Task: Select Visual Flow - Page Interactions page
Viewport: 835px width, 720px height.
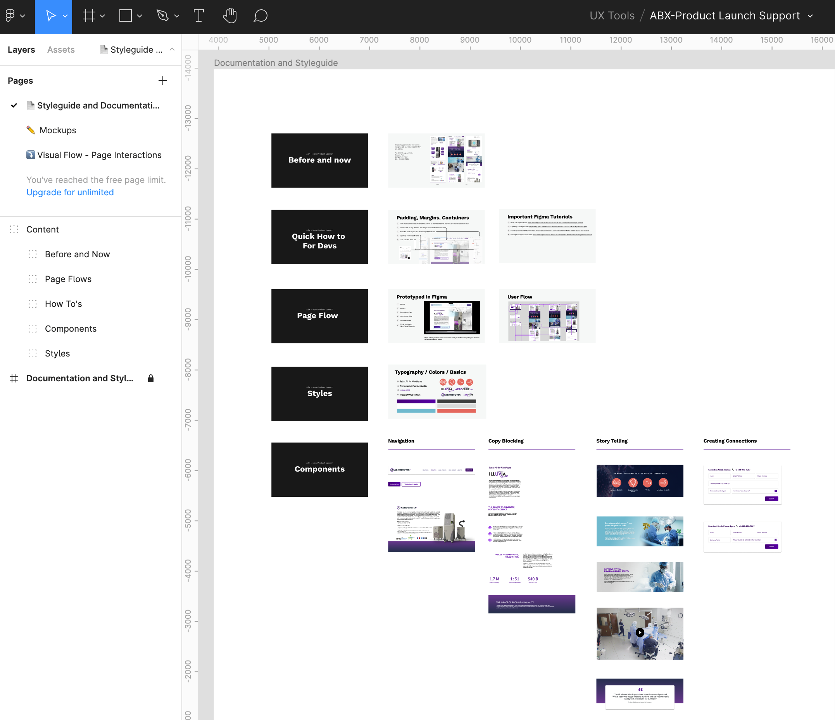Action: (99, 155)
